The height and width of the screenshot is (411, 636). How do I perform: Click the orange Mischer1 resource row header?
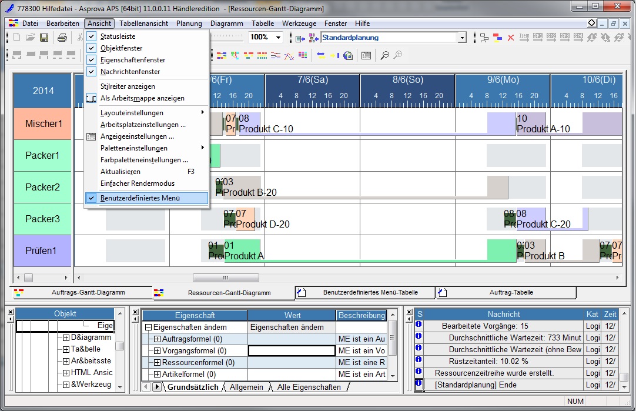click(43, 124)
